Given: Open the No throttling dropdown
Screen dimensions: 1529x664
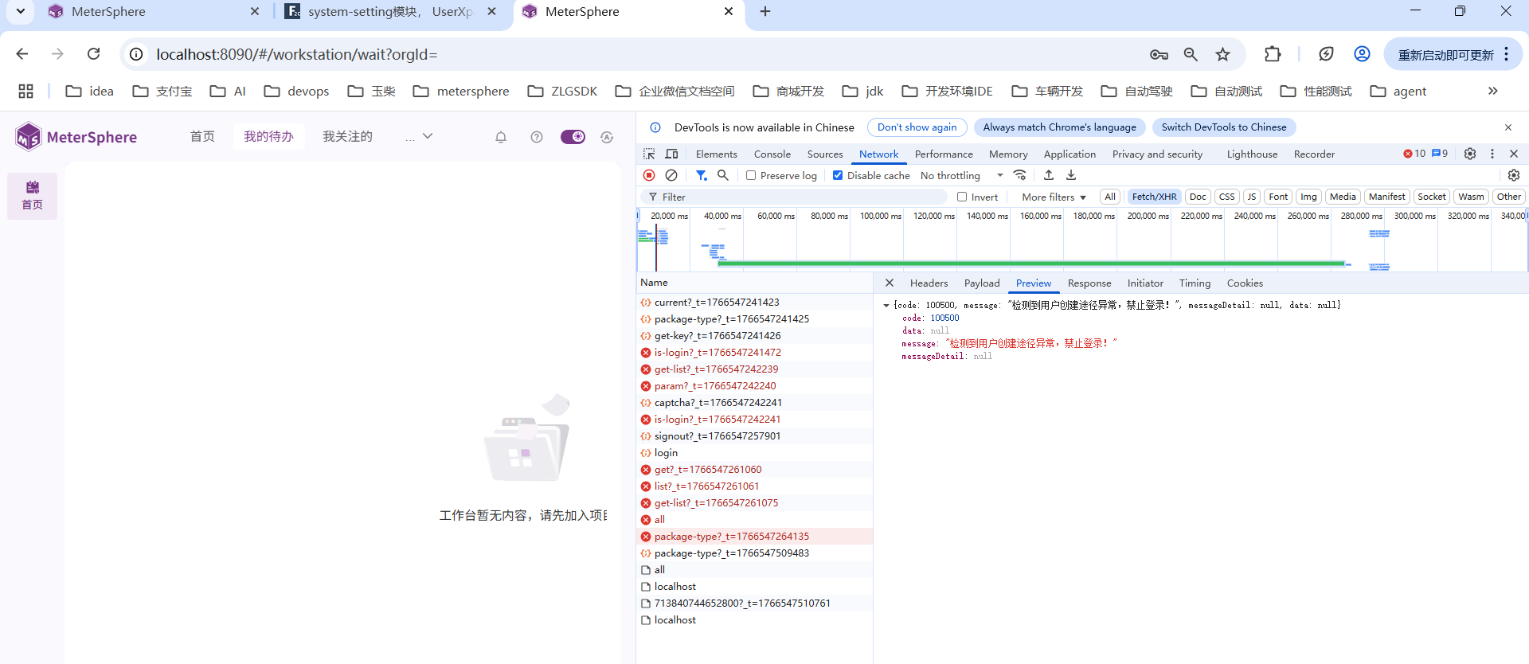Looking at the screenshot, I should tap(961, 175).
